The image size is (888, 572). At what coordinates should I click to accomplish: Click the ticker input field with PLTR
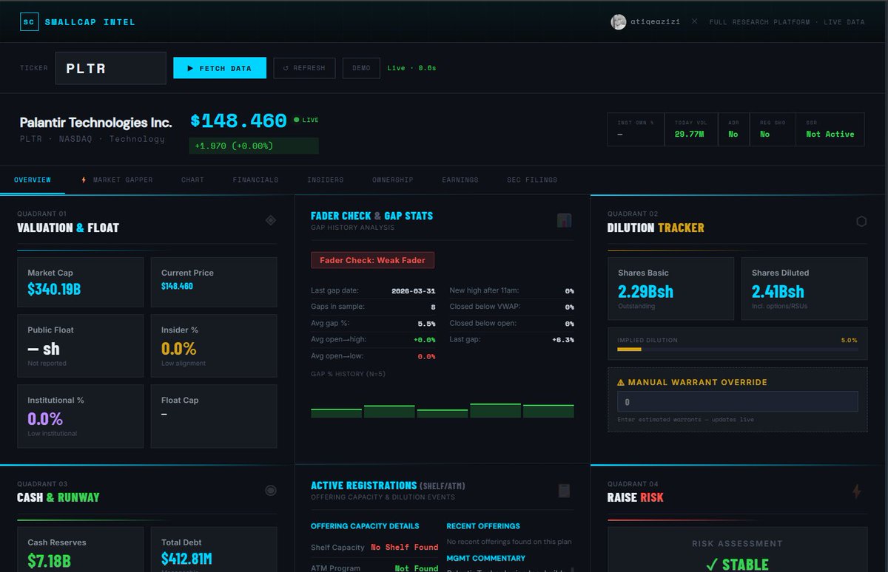coord(111,68)
